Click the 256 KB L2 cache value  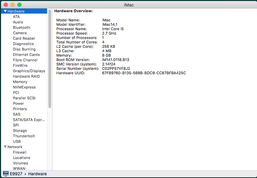pyautogui.click(x=108, y=46)
